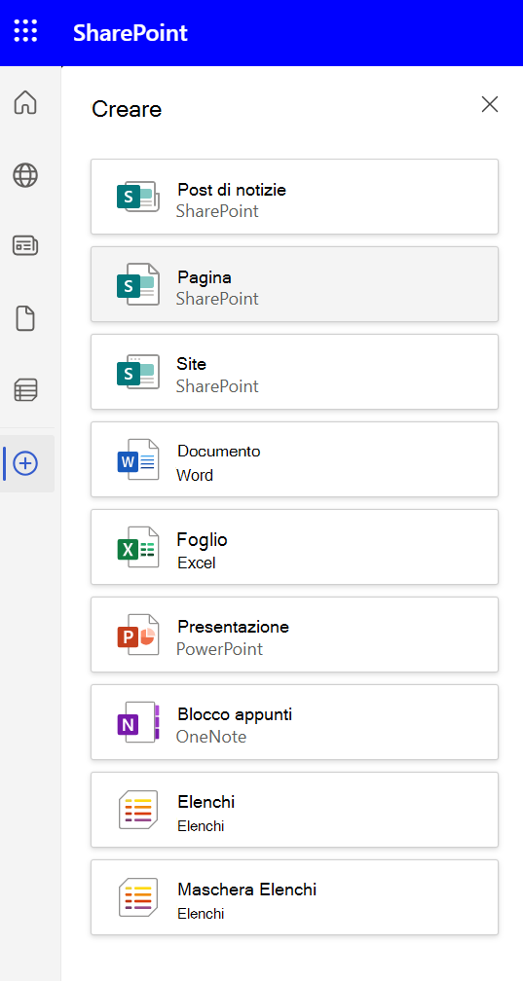Close the Creare panel
This screenshot has width=523, height=981.
click(490, 104)
